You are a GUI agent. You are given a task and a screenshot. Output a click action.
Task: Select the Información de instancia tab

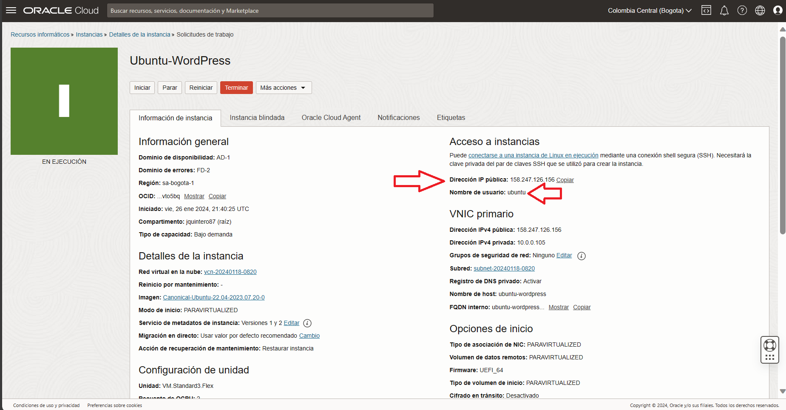click(175, 118)
